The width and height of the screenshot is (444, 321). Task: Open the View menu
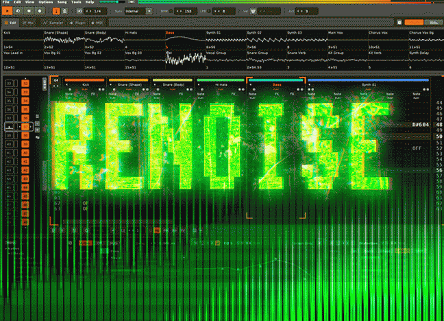tap(29, 2)
